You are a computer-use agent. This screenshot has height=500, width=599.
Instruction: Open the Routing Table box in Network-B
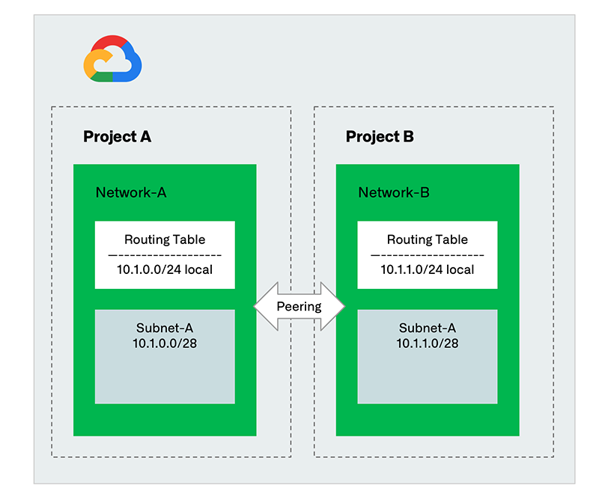(x=427, y=254)
